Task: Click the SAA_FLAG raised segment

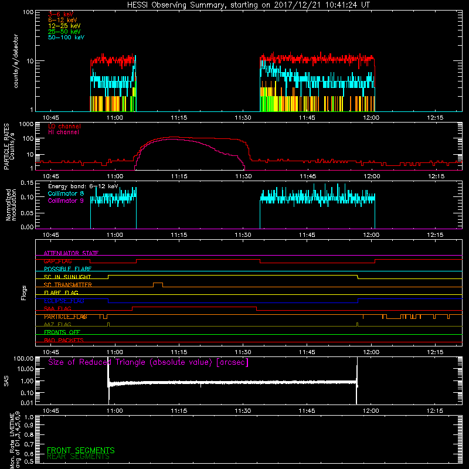Action: (194, 307)
